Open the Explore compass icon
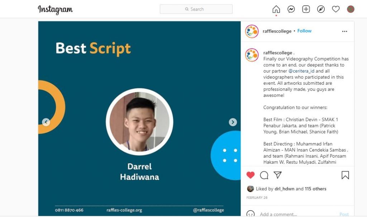Screen dimensions: 367x217 pos(321,9)
